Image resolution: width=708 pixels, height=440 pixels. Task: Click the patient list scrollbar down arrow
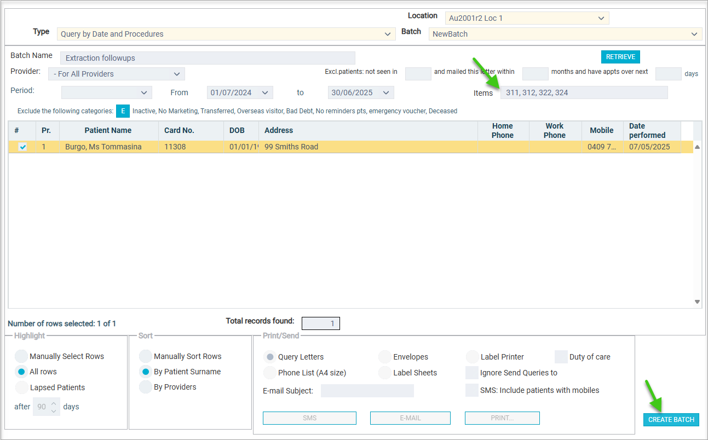tap(697, 302)
